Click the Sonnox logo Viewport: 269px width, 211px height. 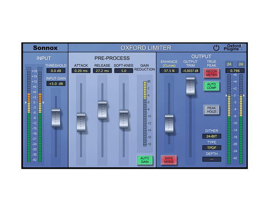click(x=45, y=48)
